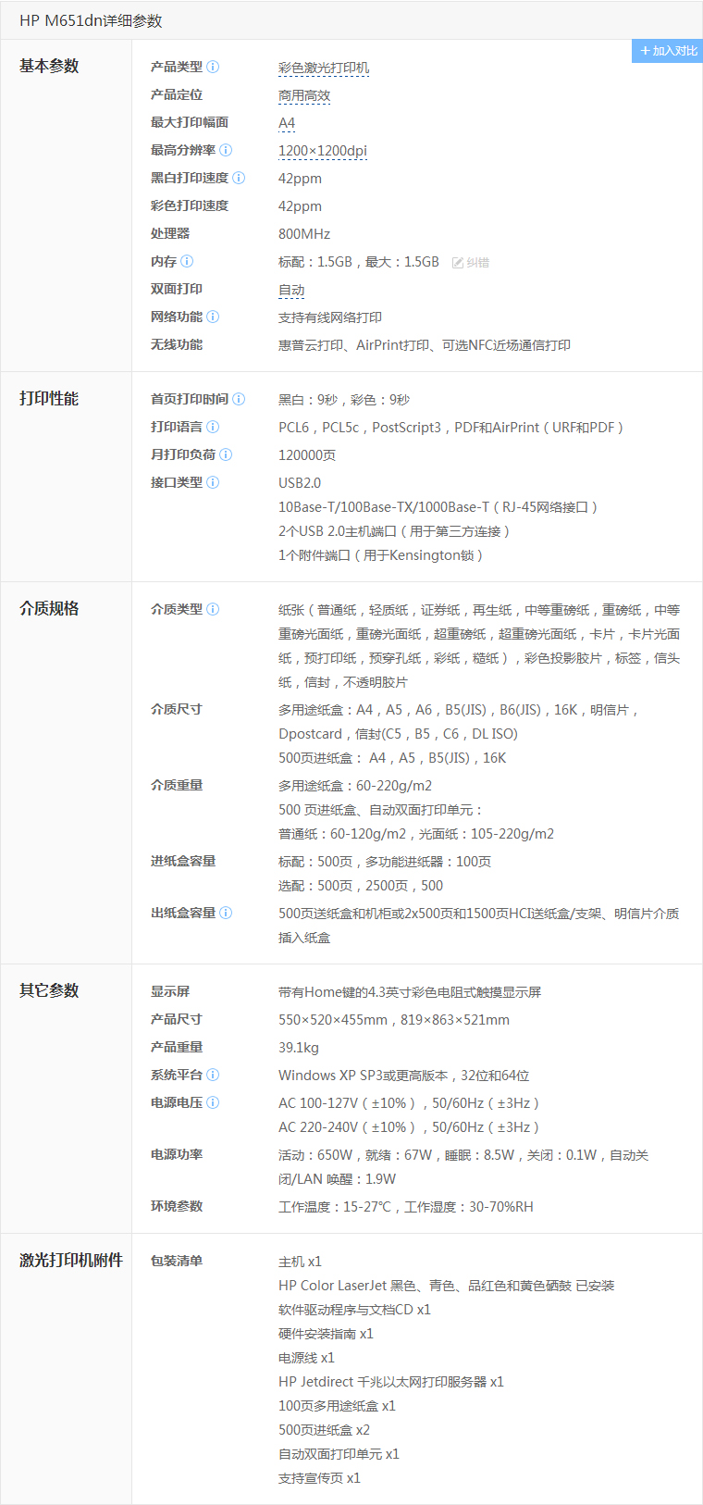Open info icon beside 出纸盒容量
The width and height of the screenshot is (703, 1505).
pyautogui.click(x=226, y=913)
